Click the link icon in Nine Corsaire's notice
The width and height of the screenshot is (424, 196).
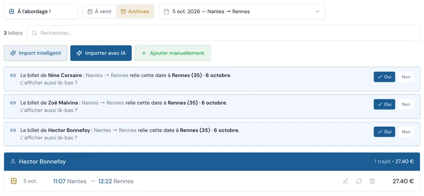[13, 76]
